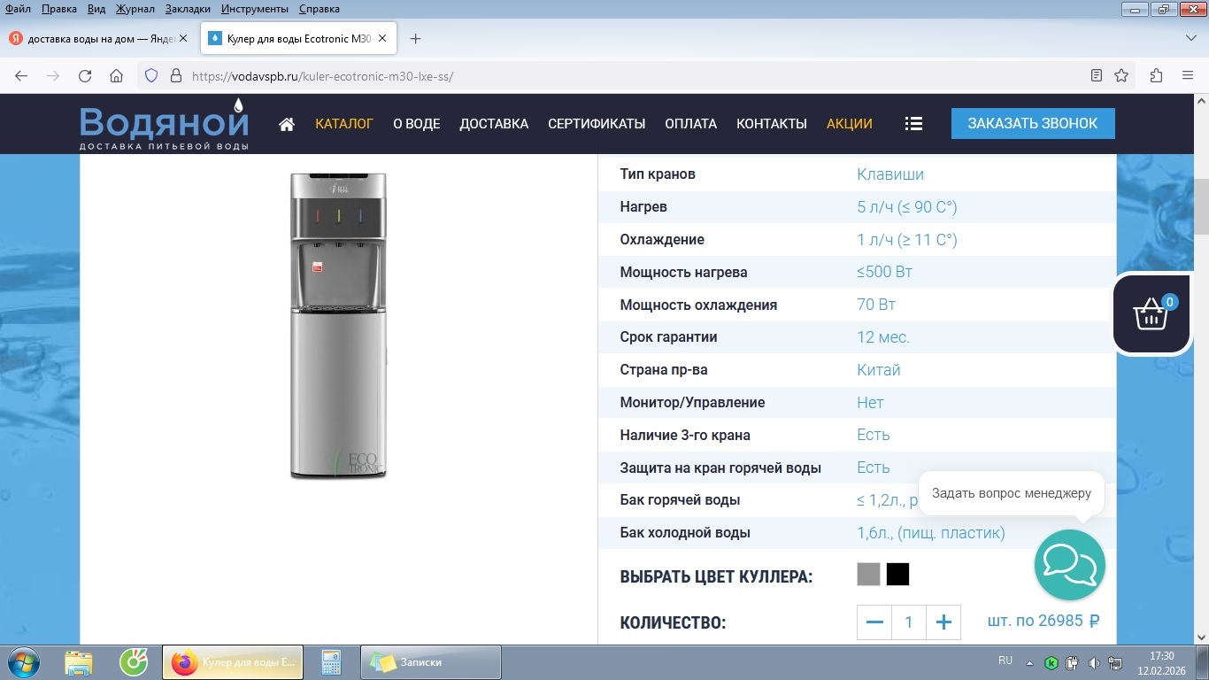Image resolution: width=1209 pixels, height=680 pixels.
Task: Open Windows Start menu
Action: [23, 662]
